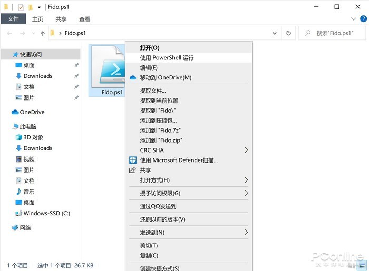Choose 添加到 "Fido.zip"
The image size is (369, 271).
189,140
